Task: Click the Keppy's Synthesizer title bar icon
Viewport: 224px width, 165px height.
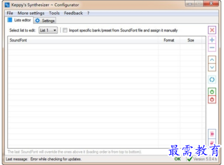Action: click(x=7, y=5)
